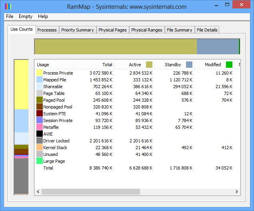254x211 pixels.
Task: Click the yellow segment in vertical usage bar
Action: click(21, 85)
